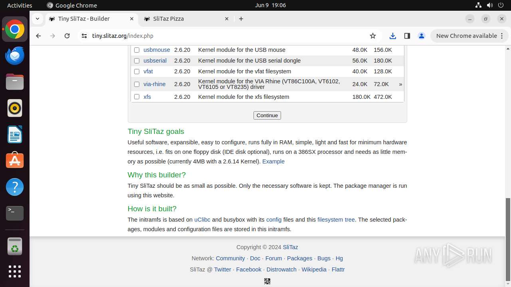
Task: Open the clock and calendar menu
Action: pos(270,5)
